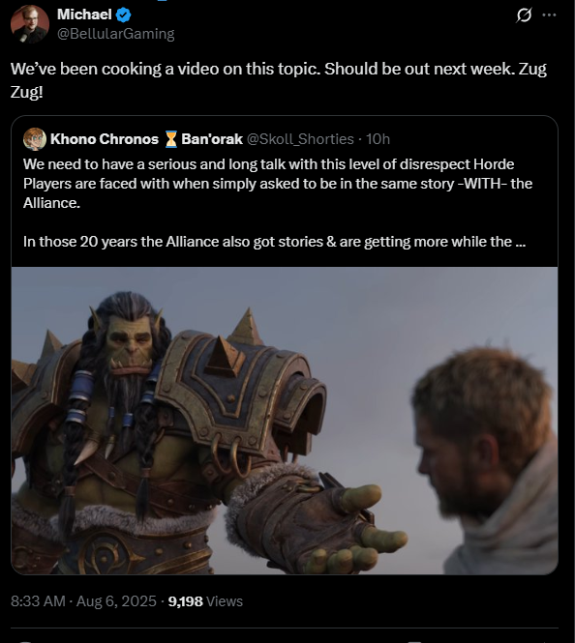Screen dimensions: 575x643
Task: Open the @Skoll_Shorties handle
Action: click(x=300, y=139)
